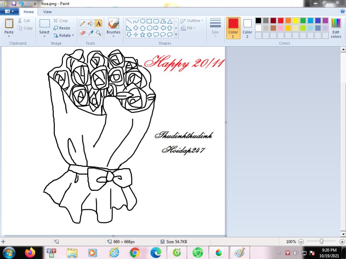Open Google Chrome from the taskbar
This screenshot has width=346, height=259.
point(134,253)
